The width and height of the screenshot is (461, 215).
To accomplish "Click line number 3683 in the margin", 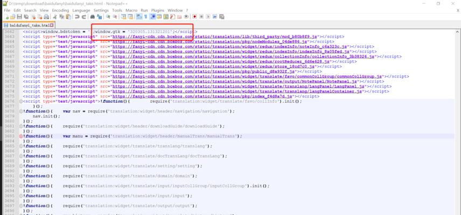I will point(10,136).
